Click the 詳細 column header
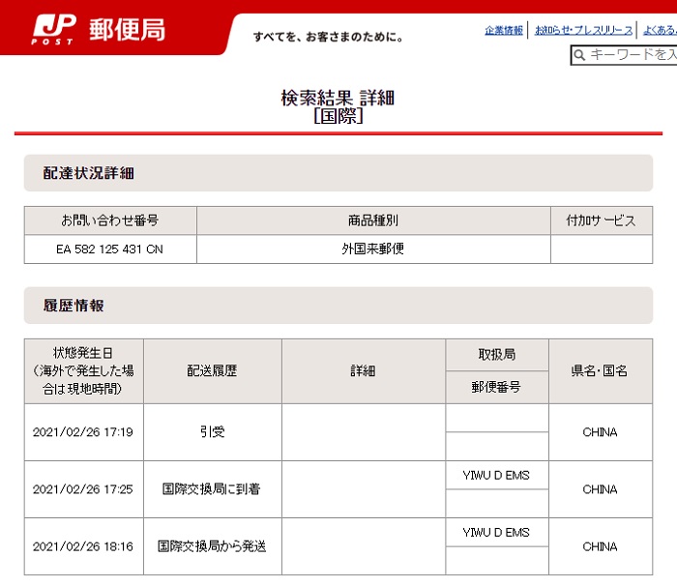 pos(363,370)
